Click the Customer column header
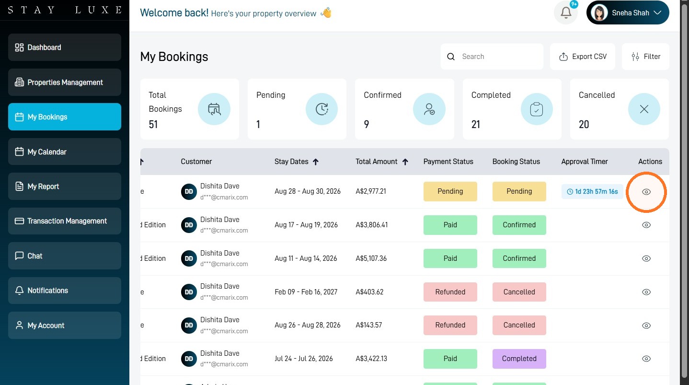689x385 pixels. (x=196, y=162)
